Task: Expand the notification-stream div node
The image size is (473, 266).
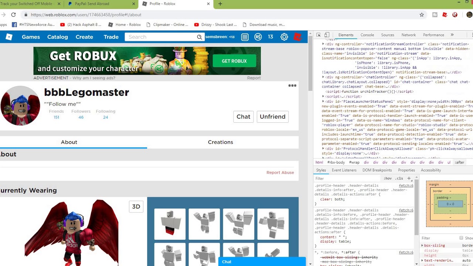Action: 323,44
